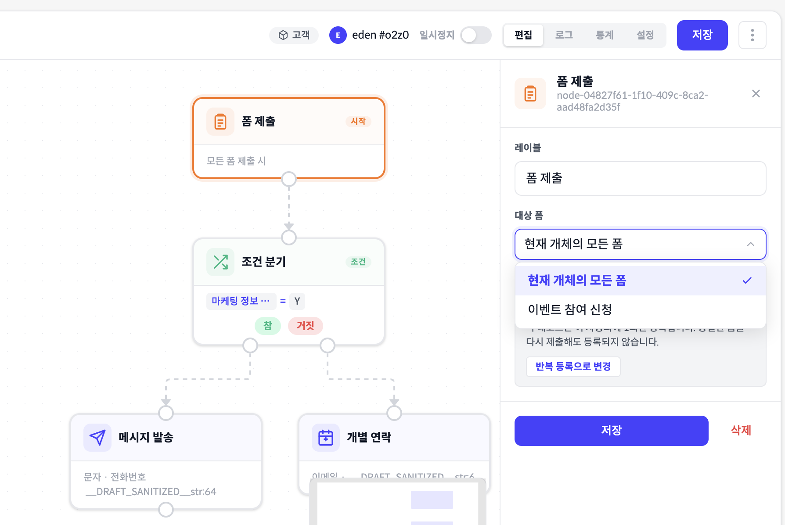The height and width of the screenshot is (525, 785).
Task: Switch to the 통계 tab
Action: click(604, 35)
